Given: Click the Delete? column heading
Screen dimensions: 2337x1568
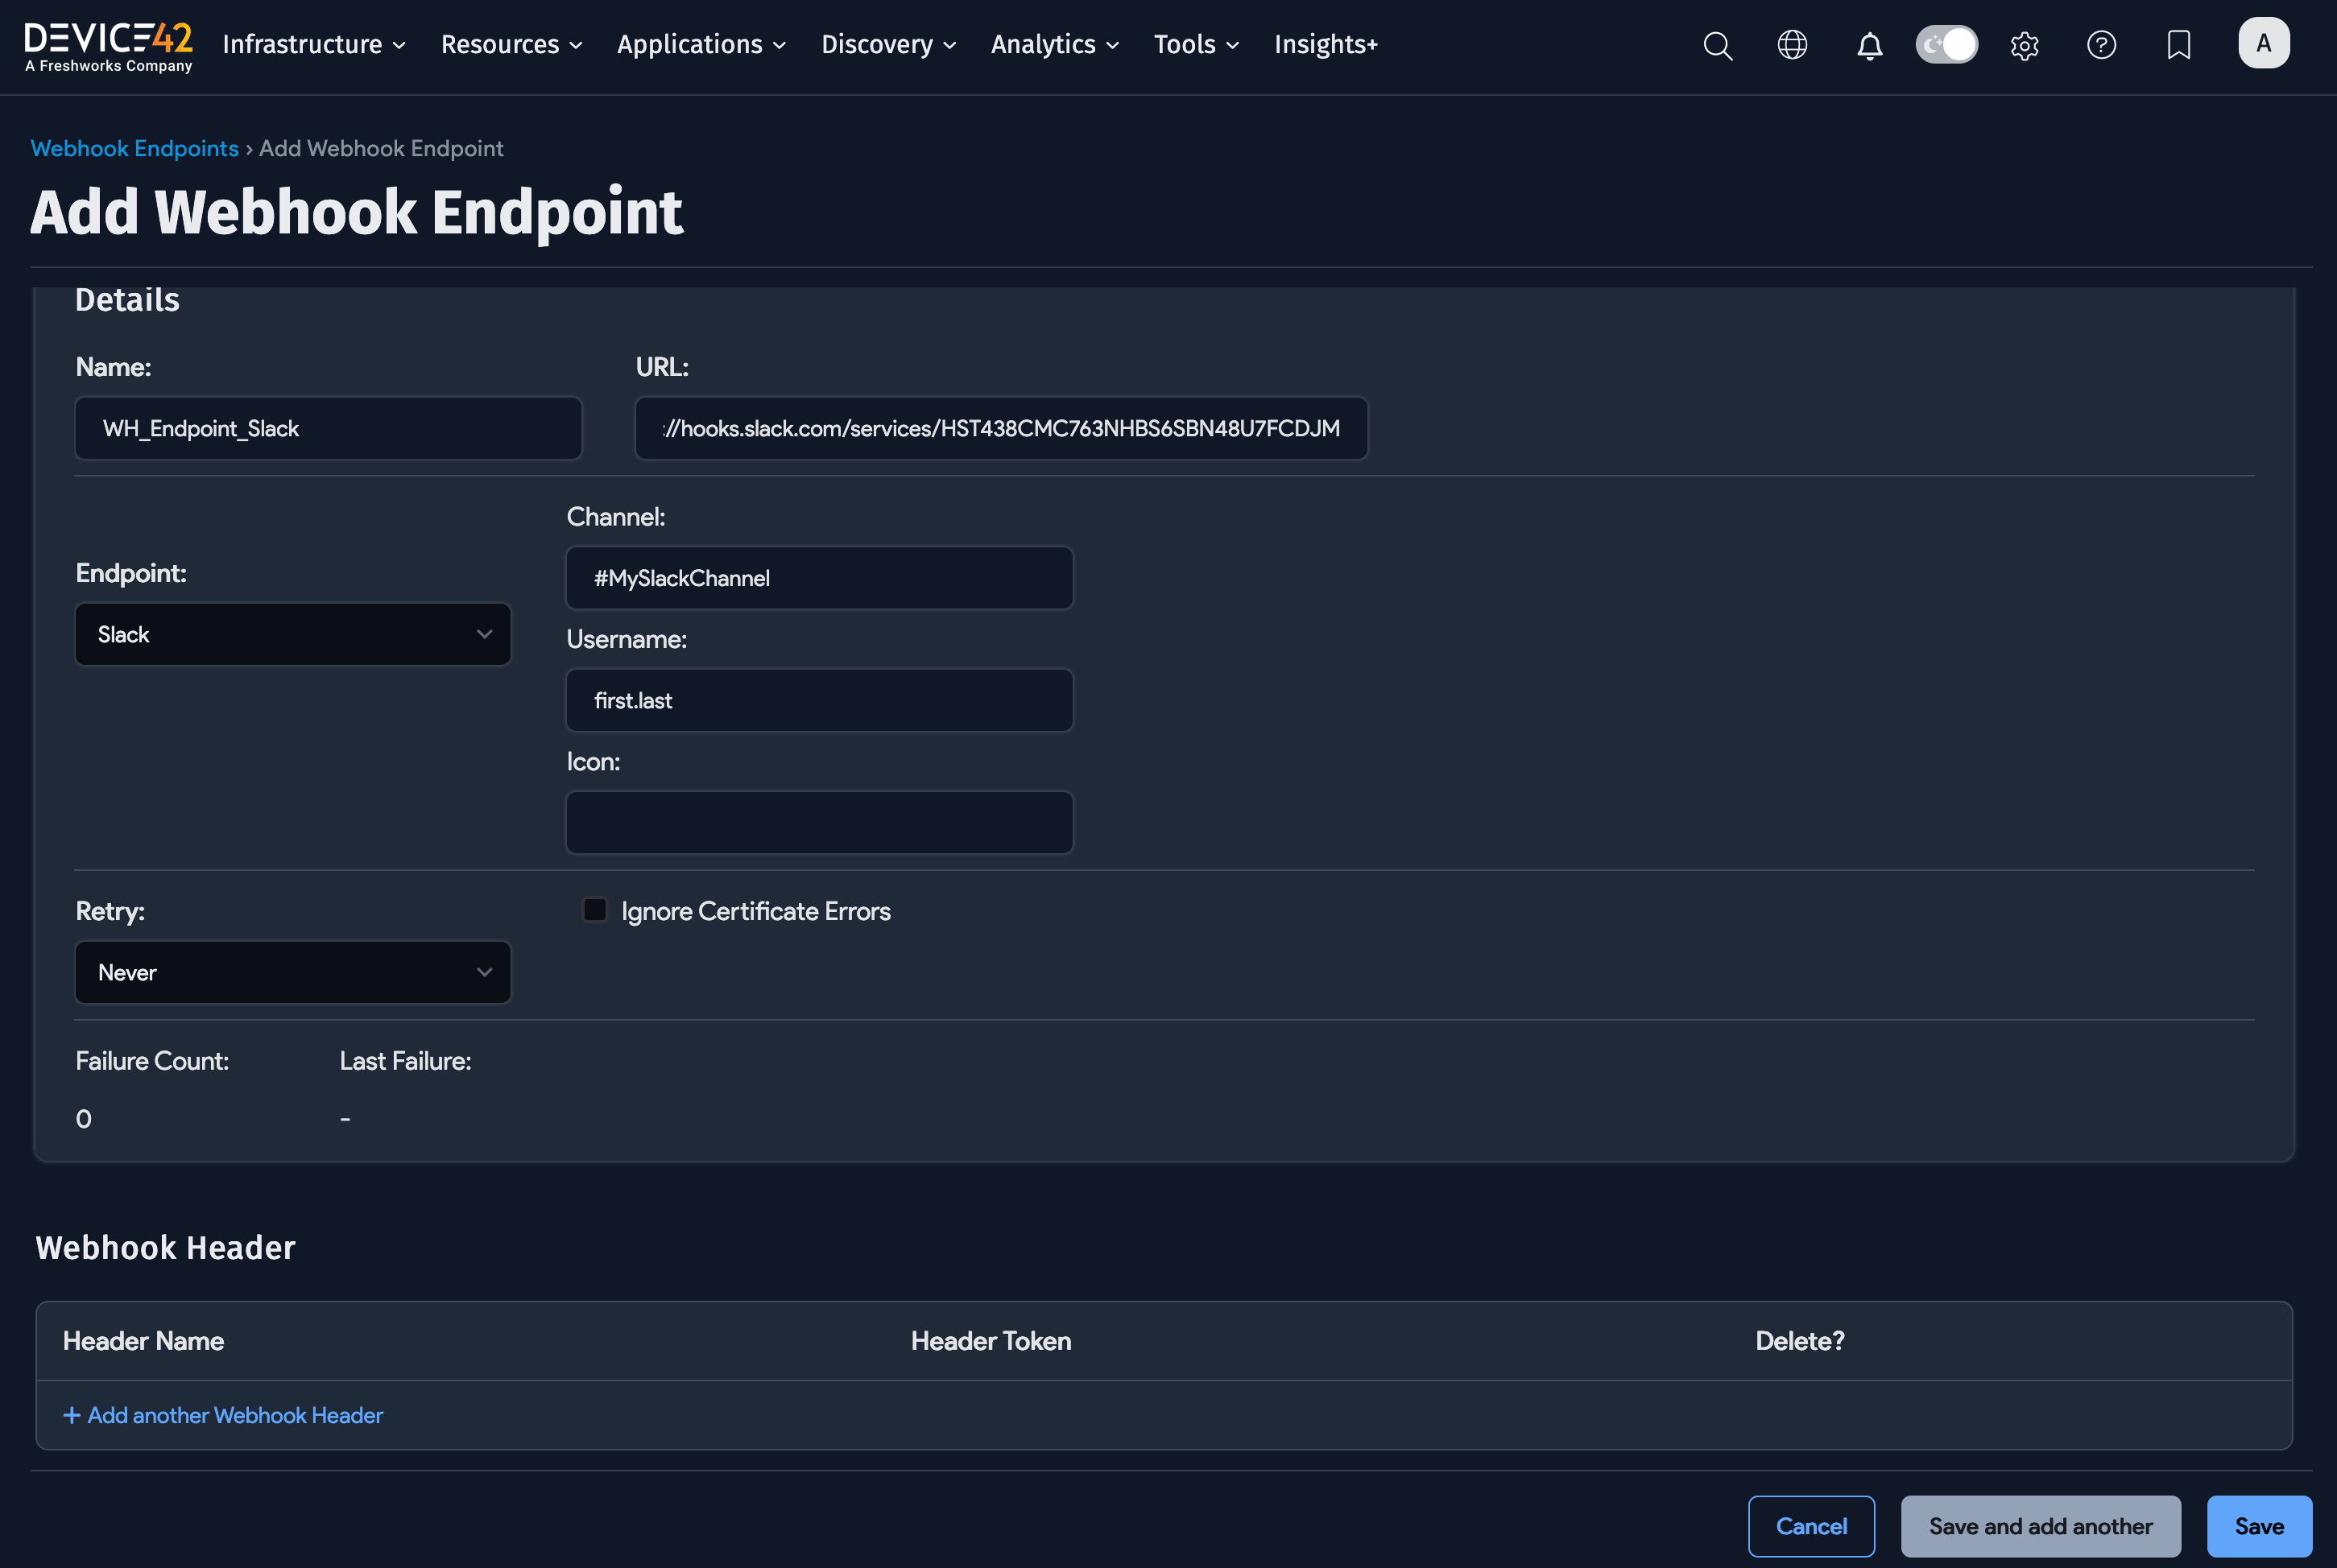Looking at the screenshot, I should click(x=1800, y=1341).
